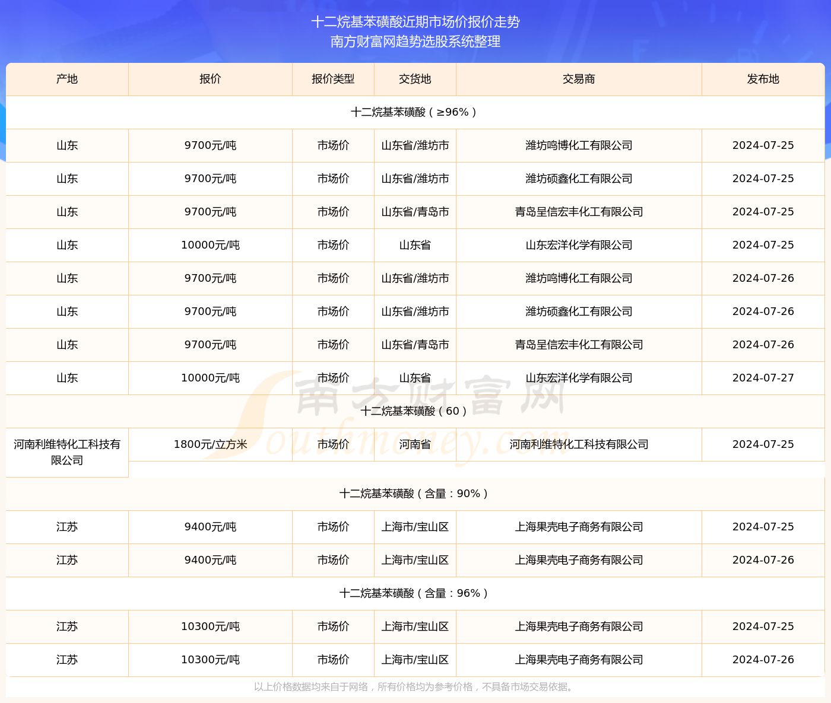Click 山东省/青岛市 in the 2024-07-26 row
This screenshot has height=703, width=831.
415,345
